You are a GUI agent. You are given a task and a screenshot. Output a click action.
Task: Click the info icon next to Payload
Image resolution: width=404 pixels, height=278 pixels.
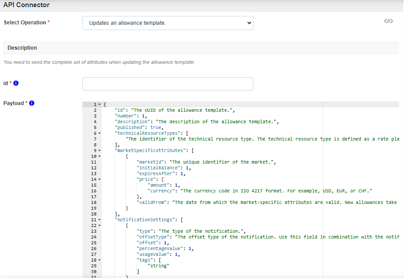tap(31, 103)
